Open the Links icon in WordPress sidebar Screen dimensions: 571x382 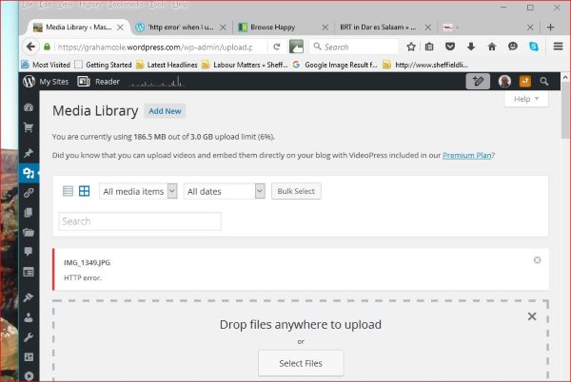[x=29, y=193]
